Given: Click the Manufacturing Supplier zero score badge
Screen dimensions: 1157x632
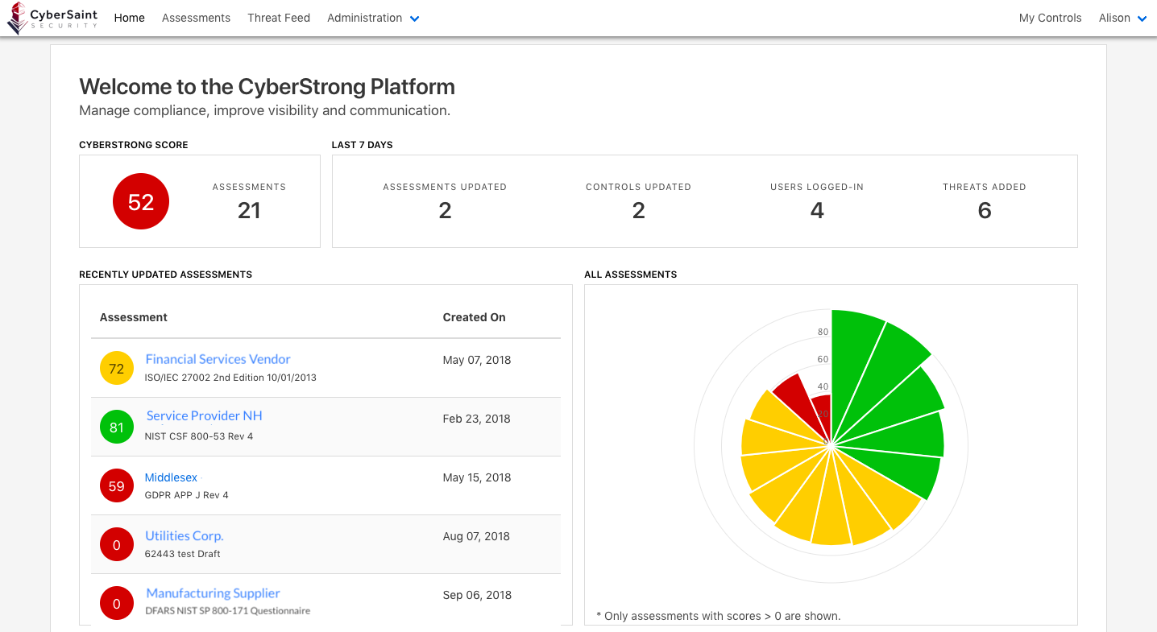Looking at the screenshot, I should pos(117,603).
